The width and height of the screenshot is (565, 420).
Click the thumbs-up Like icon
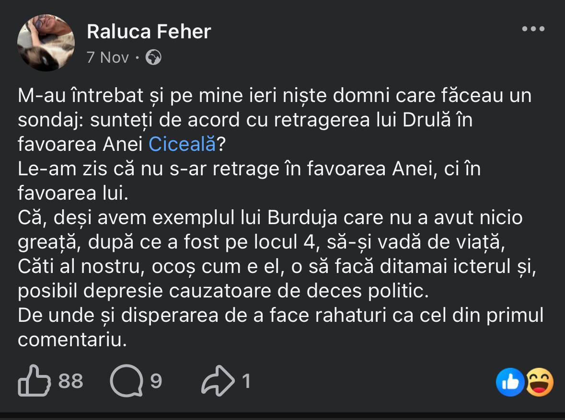34,381
